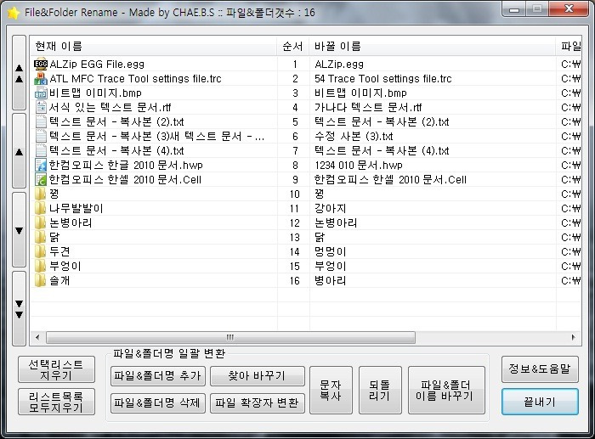595x439 pixels.
Task: Click the hwp icon of 한컴오피스 한글 2010 문서.hwp
Action: pos(41,165)
